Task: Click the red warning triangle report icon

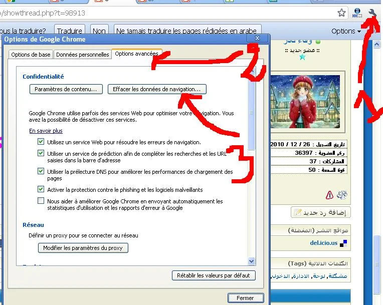Action: pyautogui.click(x=329, y=195)
